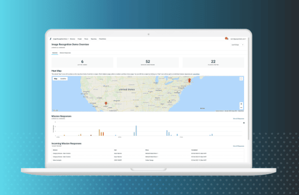Toggle fullscreen view on the heat map
The height and width of the screenshot is (195, 299).
pos(241,79)
